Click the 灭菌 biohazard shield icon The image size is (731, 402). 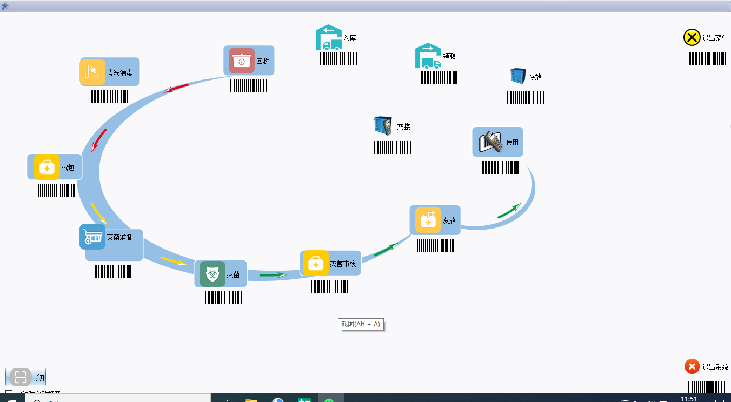[212, 274]
